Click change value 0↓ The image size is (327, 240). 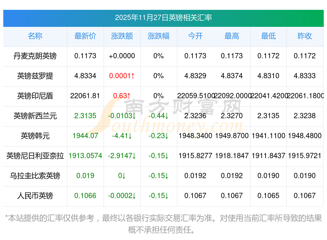(x=122, y=176)
